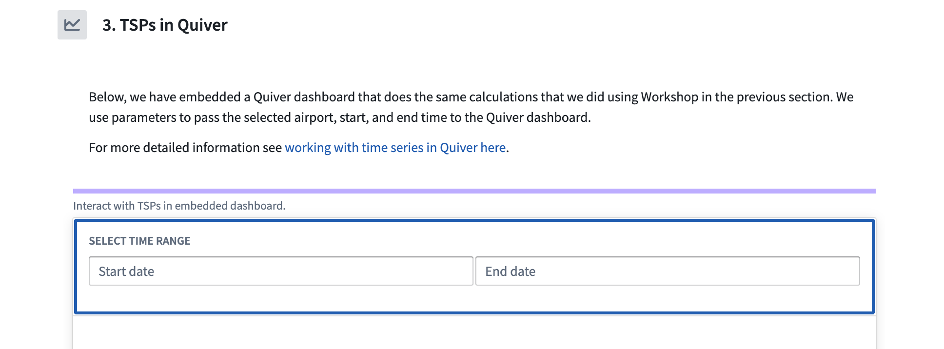This screenshot has width=944, height=349.
Task: Click the text 'For more detailed information see'
Action: pos(185,148)
